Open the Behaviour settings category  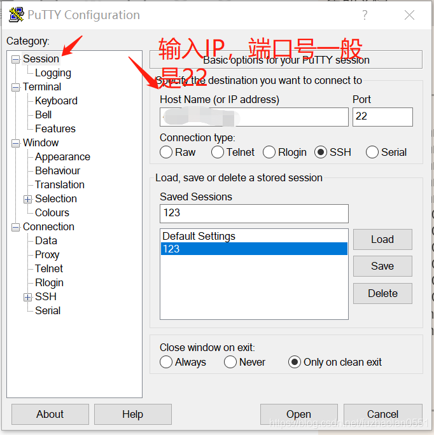[57, 171]
